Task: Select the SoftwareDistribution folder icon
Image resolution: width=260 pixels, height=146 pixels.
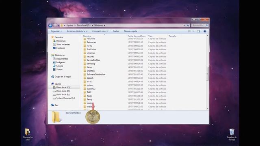Action: pos(85,75)
